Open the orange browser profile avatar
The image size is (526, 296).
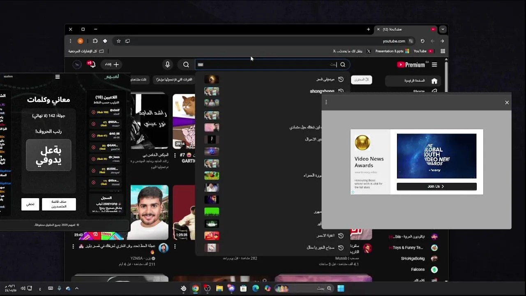point(80,41)
